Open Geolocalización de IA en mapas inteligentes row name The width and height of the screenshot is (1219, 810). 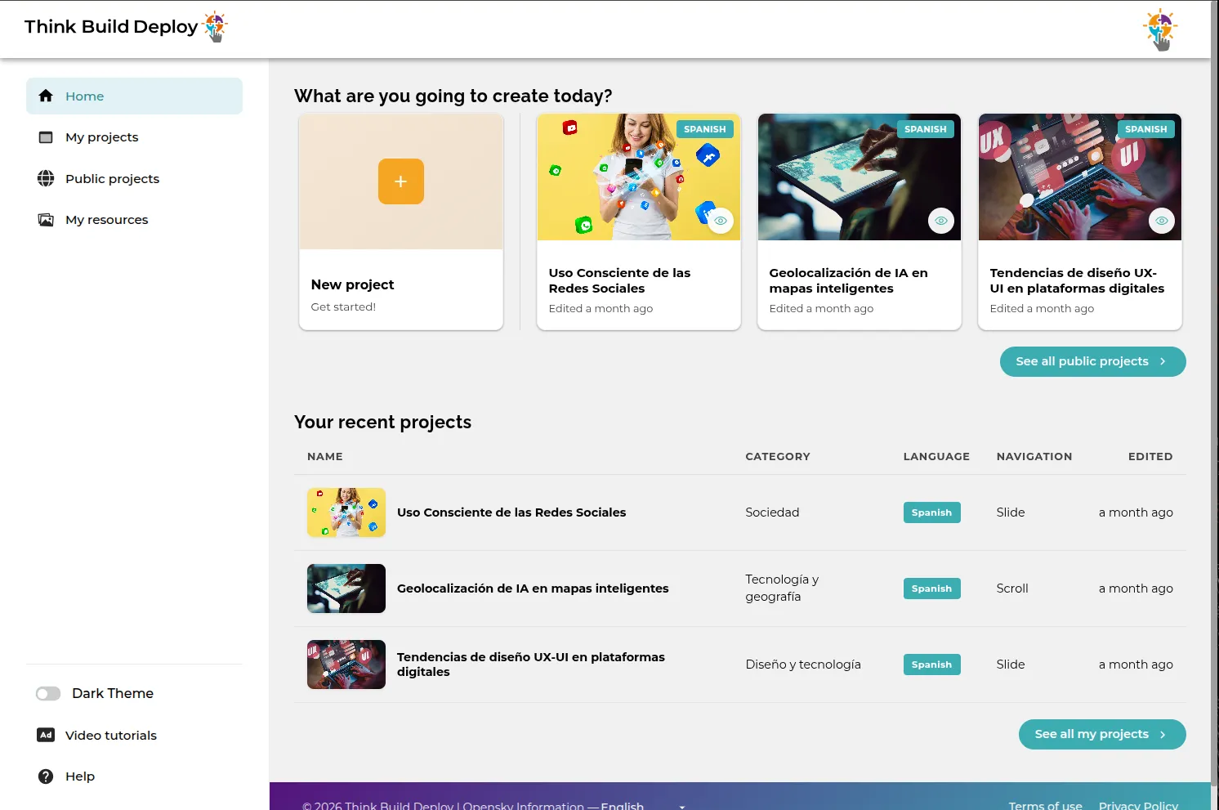pyautogui.click(x=533, y=588)
